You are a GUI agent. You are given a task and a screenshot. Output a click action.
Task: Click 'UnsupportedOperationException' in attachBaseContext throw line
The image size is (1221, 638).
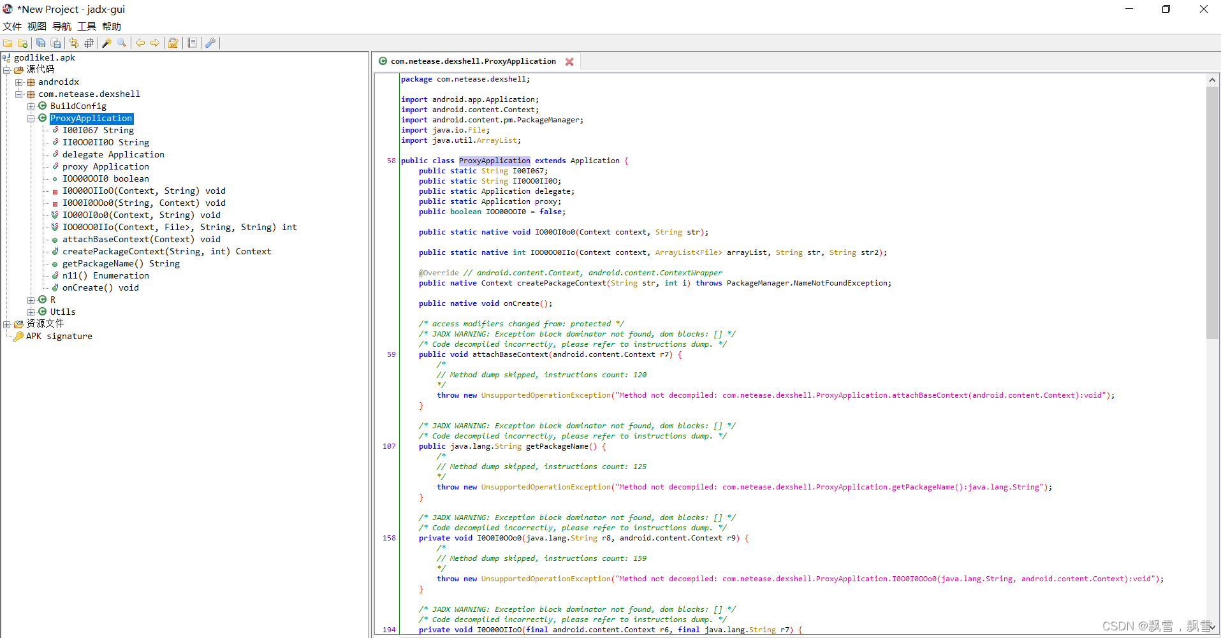(x=546, y=395)
